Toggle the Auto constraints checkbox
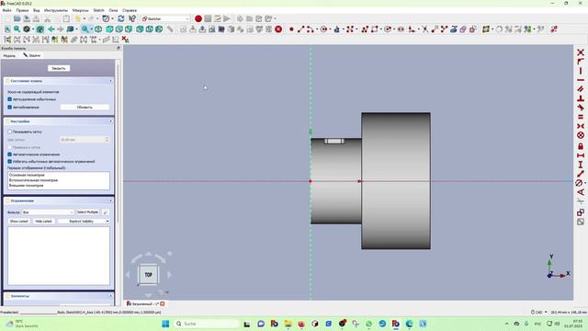The height and width of the screenshot is (331, 588). point(10,154)
